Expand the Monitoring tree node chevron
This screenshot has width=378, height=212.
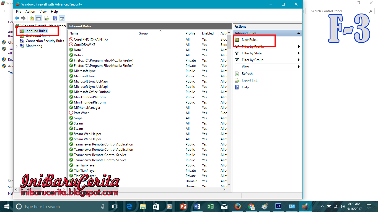(x=17, y=46)
